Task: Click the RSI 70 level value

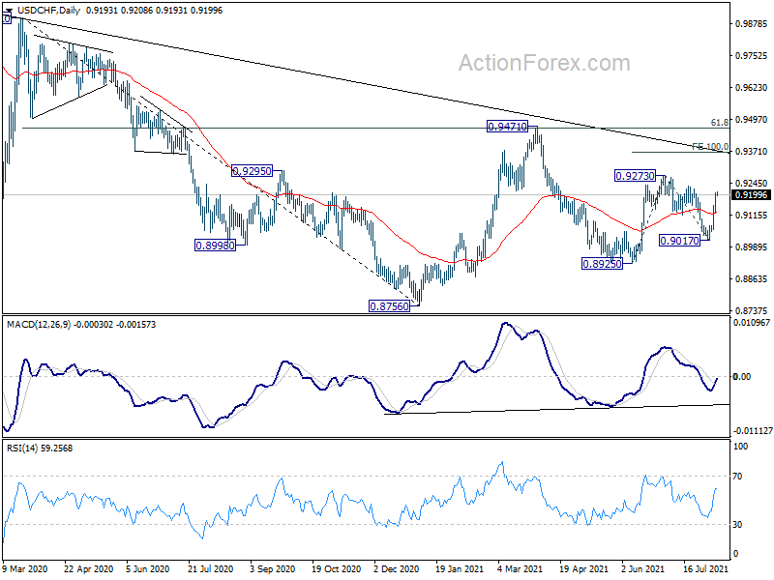Action: click(737, 477)
